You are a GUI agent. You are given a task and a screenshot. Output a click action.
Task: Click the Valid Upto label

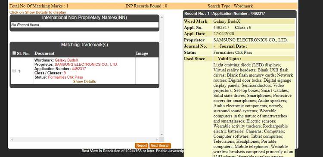point(230,59)
